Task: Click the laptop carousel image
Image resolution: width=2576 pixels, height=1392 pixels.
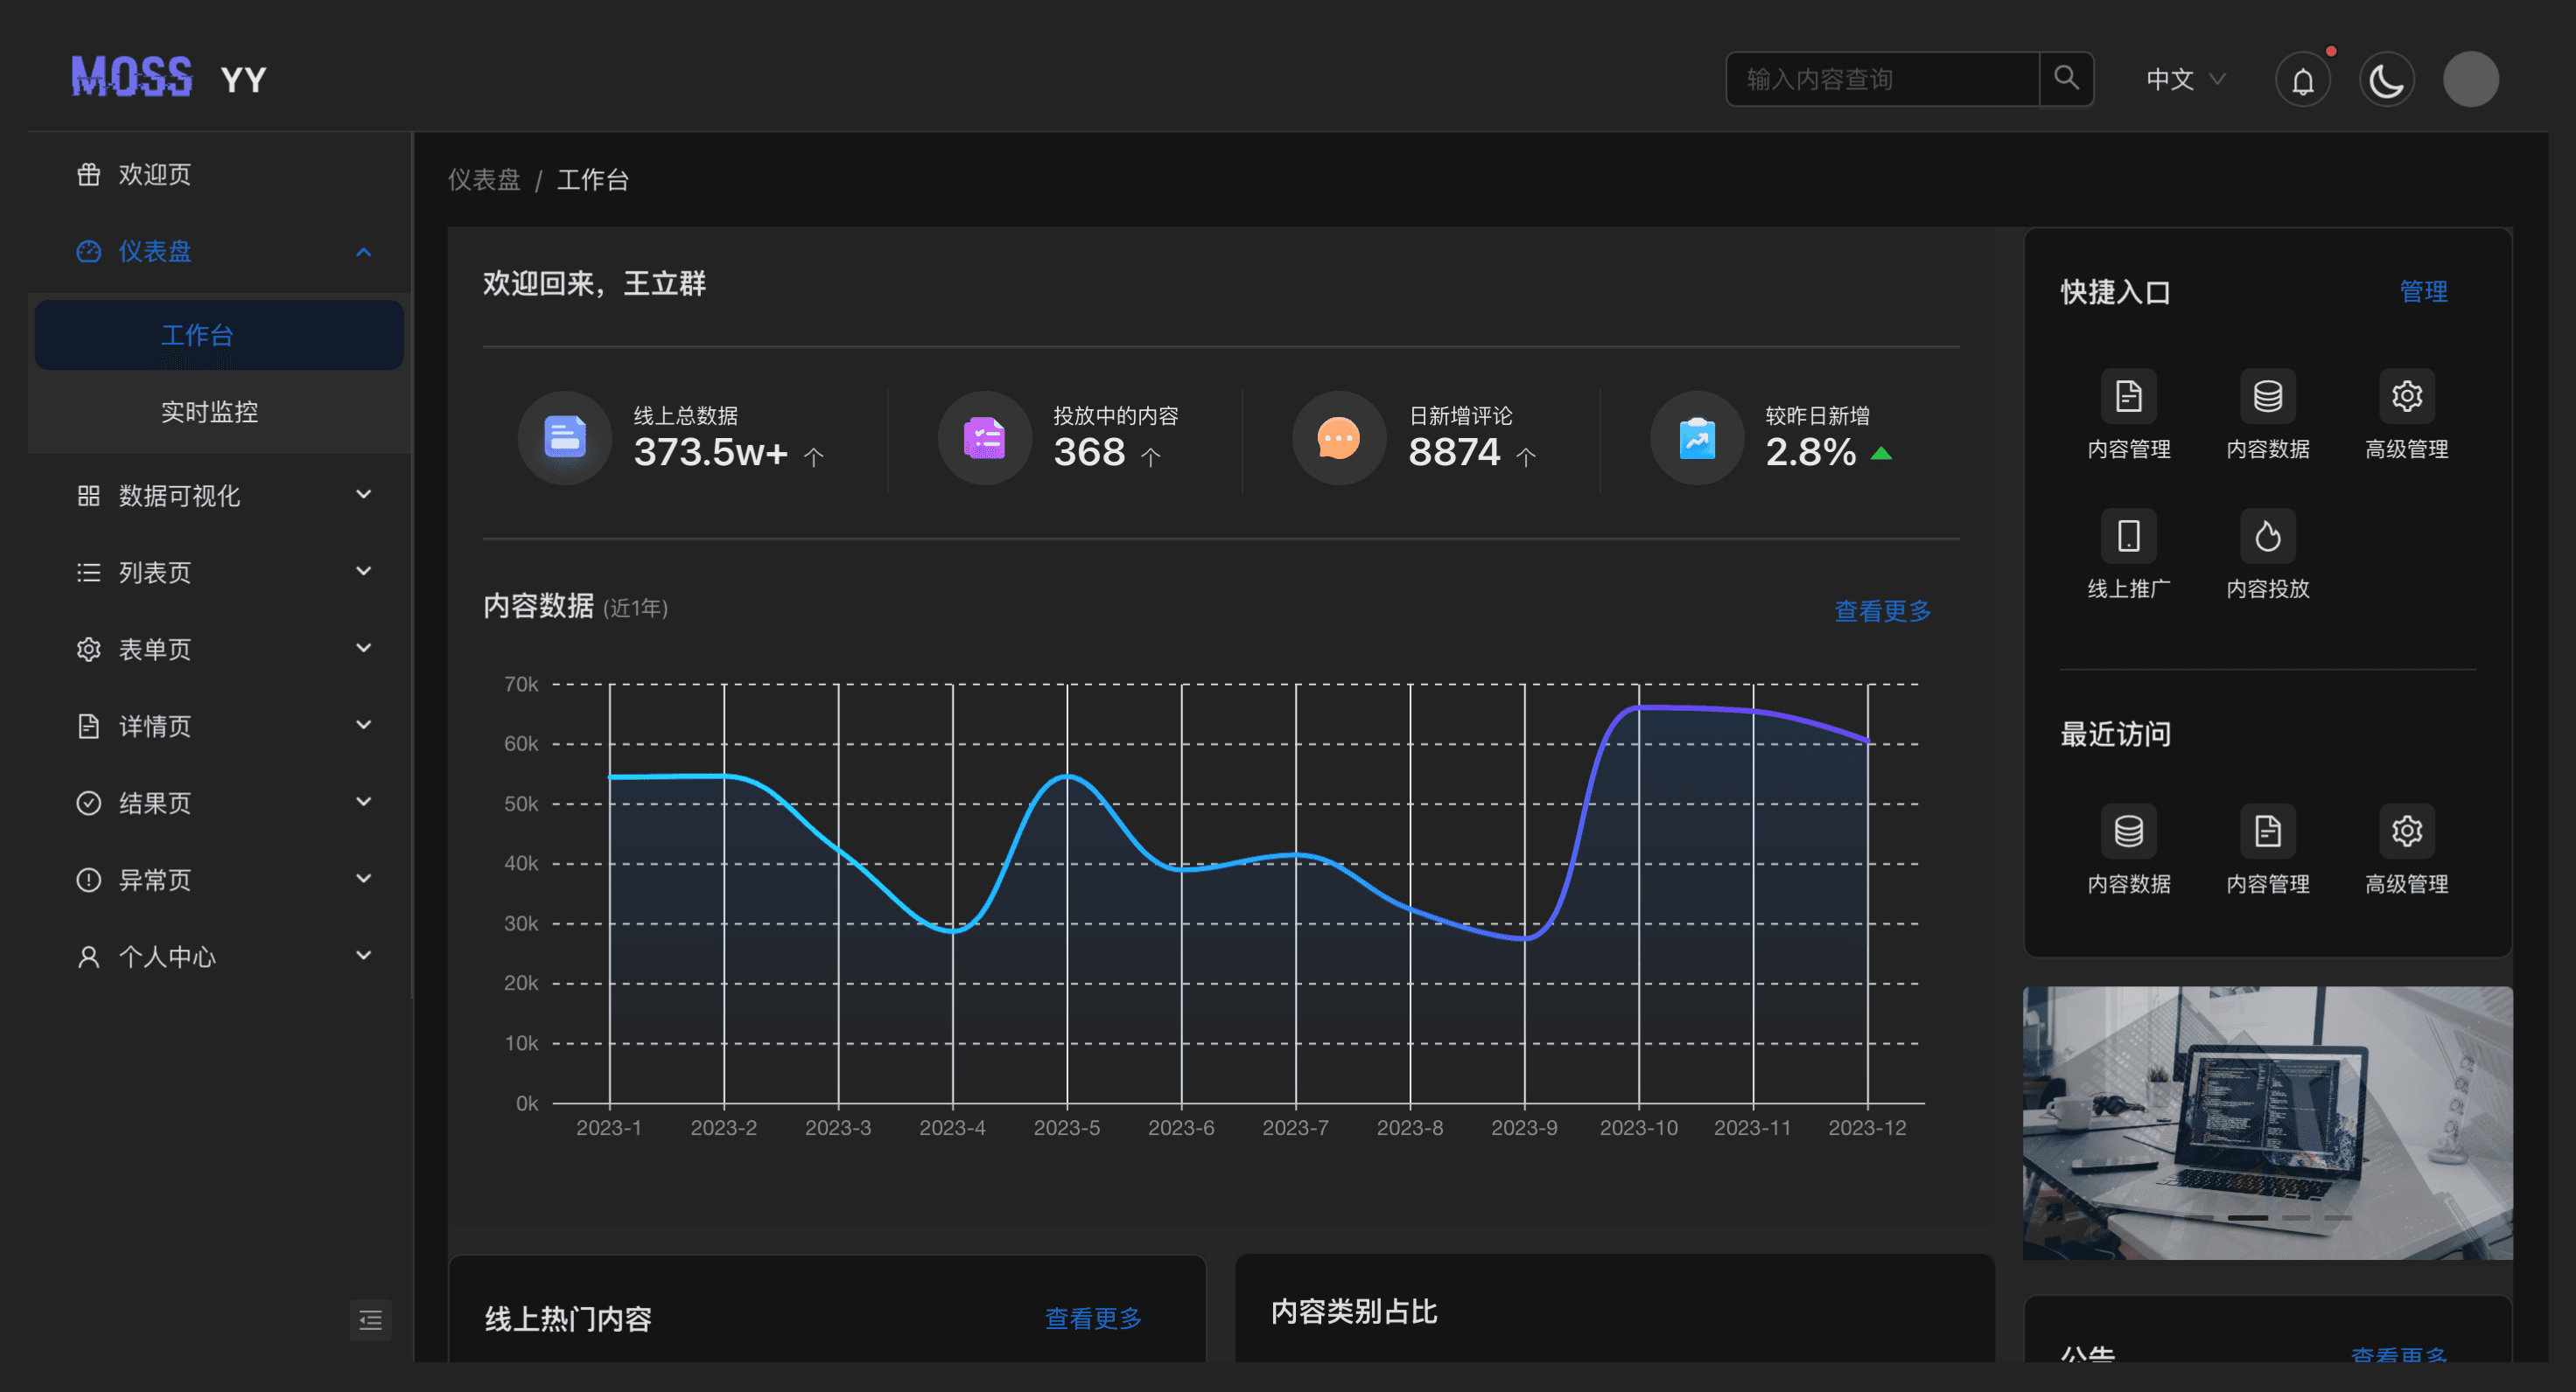Action: tap(2267, 1122)
